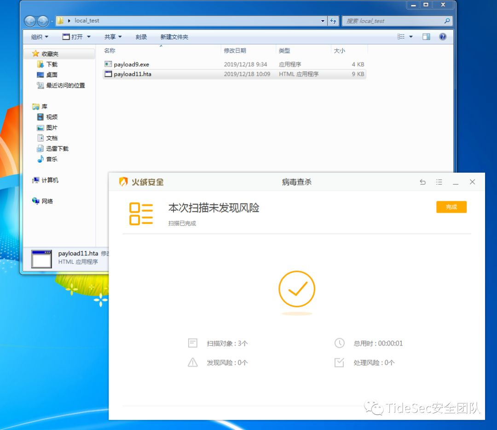The height and width of the screenshot is (430, 497).
Task: Minimize the 火绒安全 window
Action: coord(456,183)
